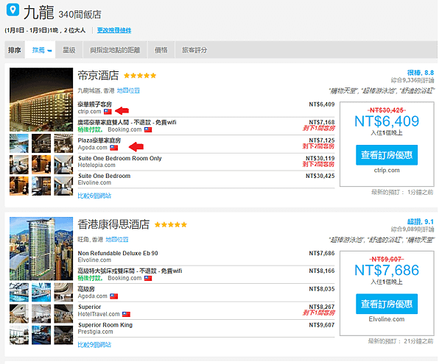The image size is (442, 364).
Task: Open 地圖位置 link for 香港康得思酒店
Action: (x=117, y=240)
